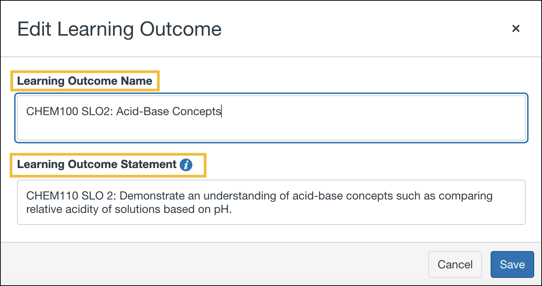Select the acid-base statement description area
The height and width of the screenshot is (286, 542).
(x=259, y=202)
